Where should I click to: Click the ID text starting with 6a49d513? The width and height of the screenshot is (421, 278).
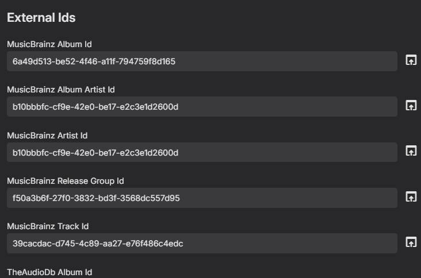point(94,61)
